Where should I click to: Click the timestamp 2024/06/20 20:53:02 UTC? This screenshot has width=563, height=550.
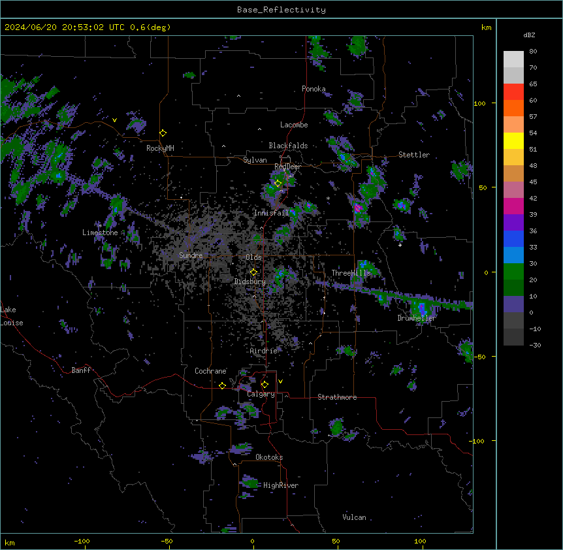64,27
